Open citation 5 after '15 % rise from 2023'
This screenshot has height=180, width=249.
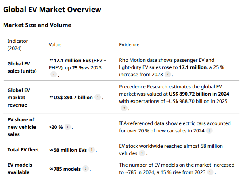pyautogui.click(x=210, y=172)
